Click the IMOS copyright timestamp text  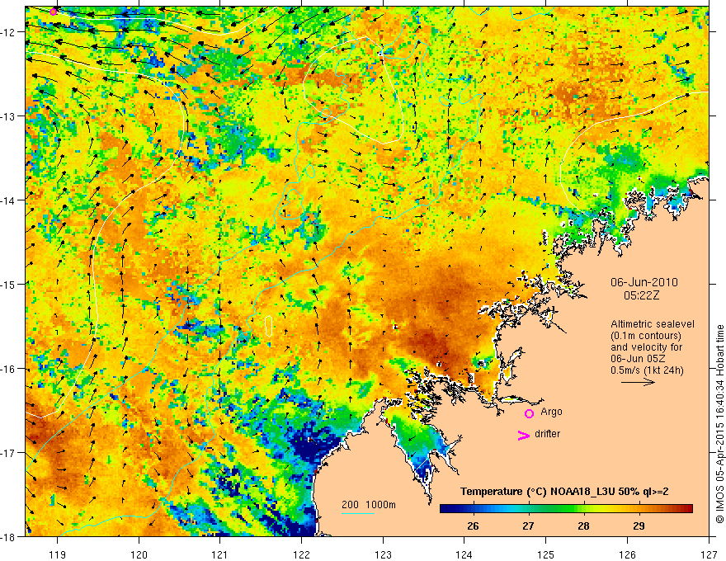click(x=719, y=424)
